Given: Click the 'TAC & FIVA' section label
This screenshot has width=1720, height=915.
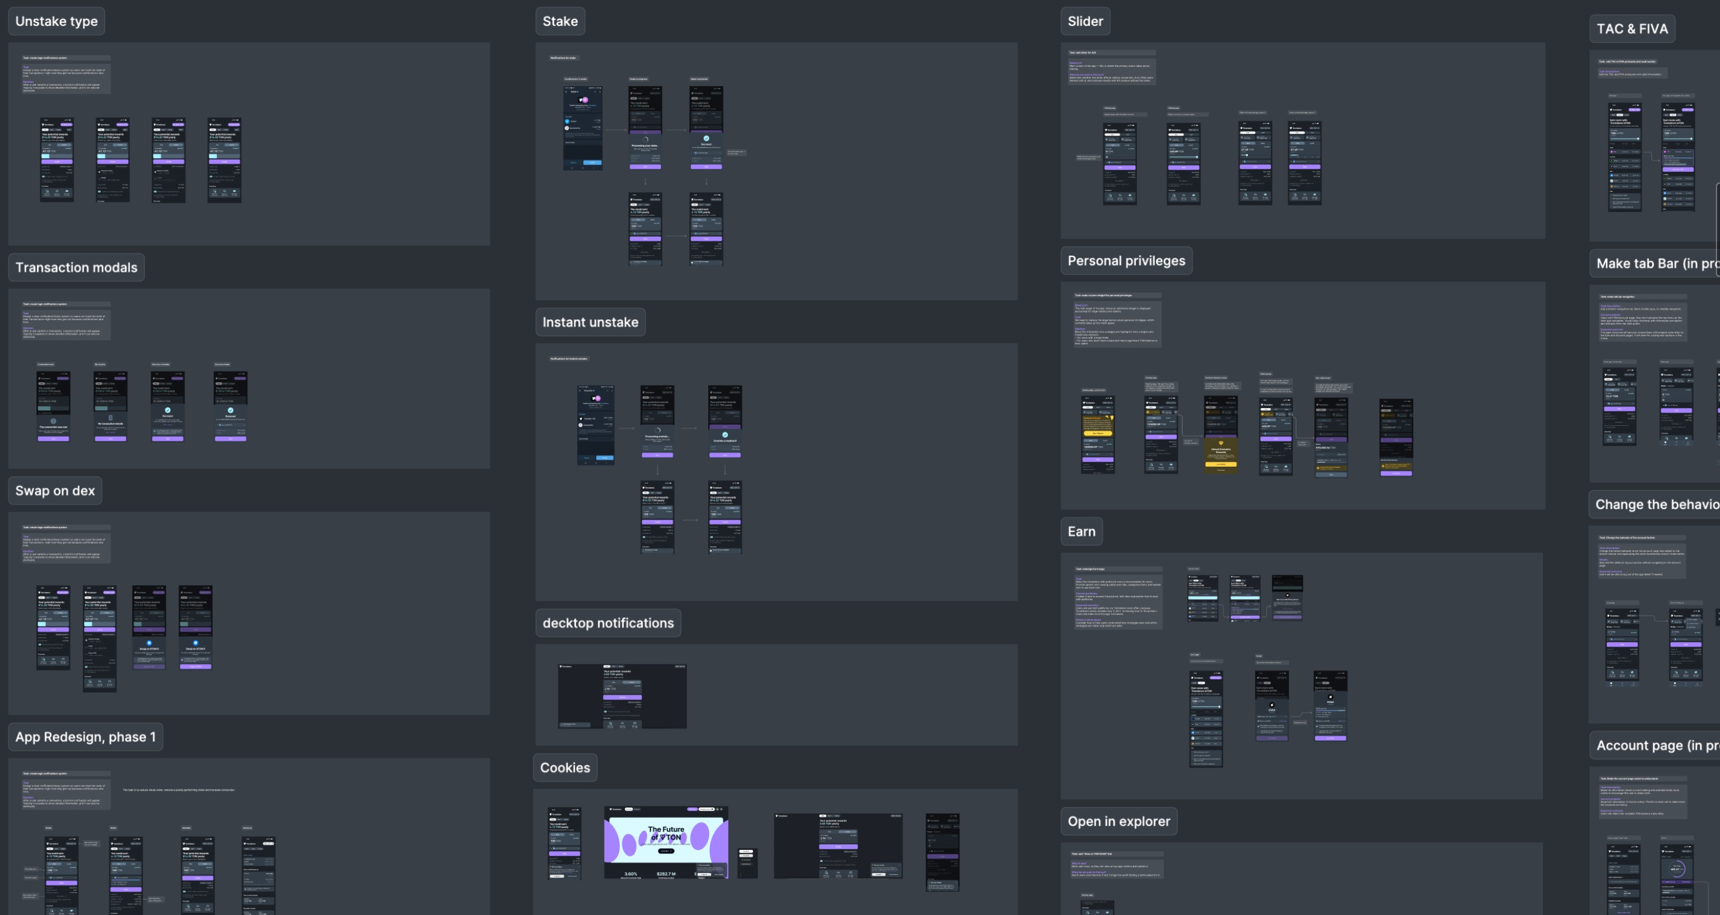Looking at the screenshot, I should tap(1631, 29).
